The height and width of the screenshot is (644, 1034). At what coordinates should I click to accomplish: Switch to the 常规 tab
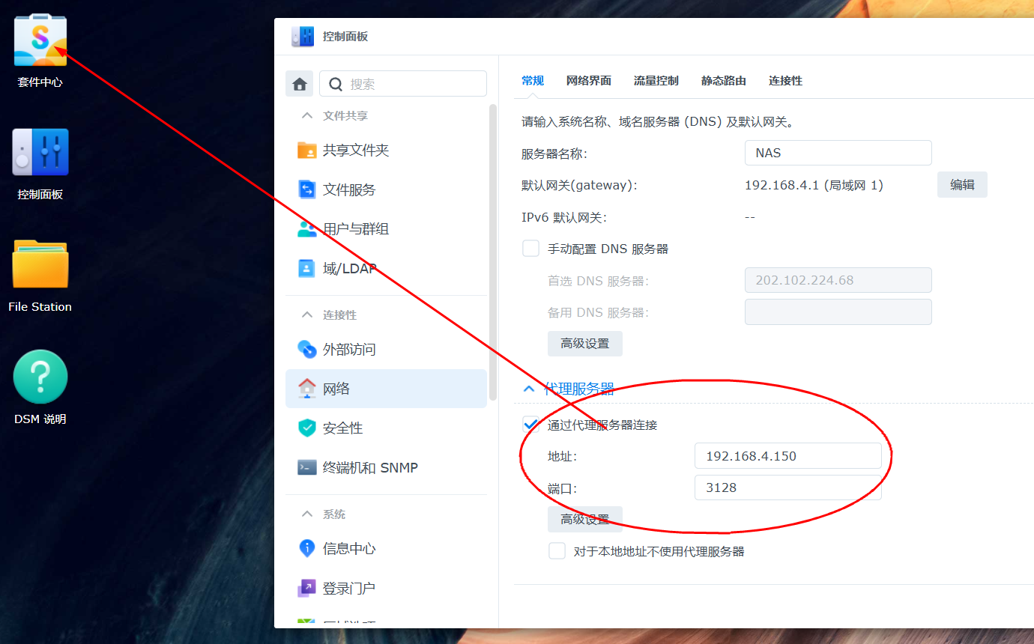(x=533, y=81)
